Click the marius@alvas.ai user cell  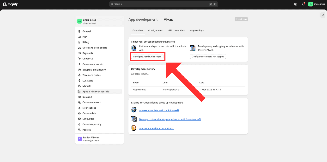[x=171, y=90]
